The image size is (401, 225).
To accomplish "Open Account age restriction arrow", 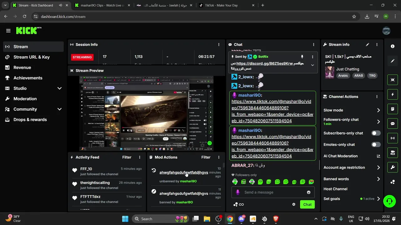I will point(378,167).
